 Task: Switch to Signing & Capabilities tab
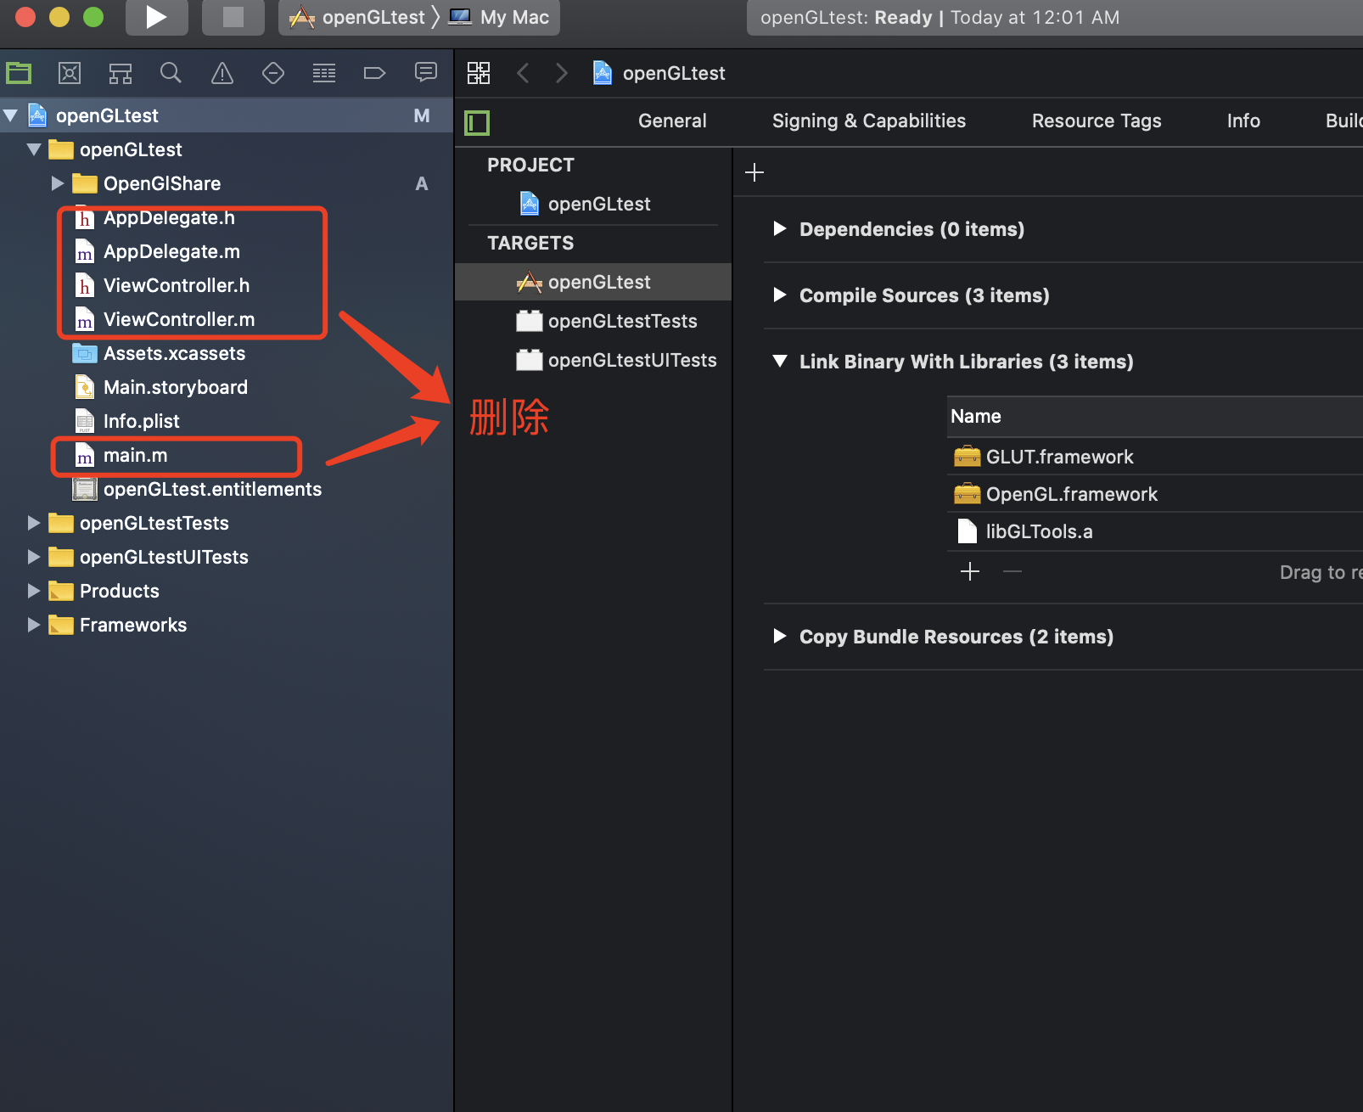[869, 121]
